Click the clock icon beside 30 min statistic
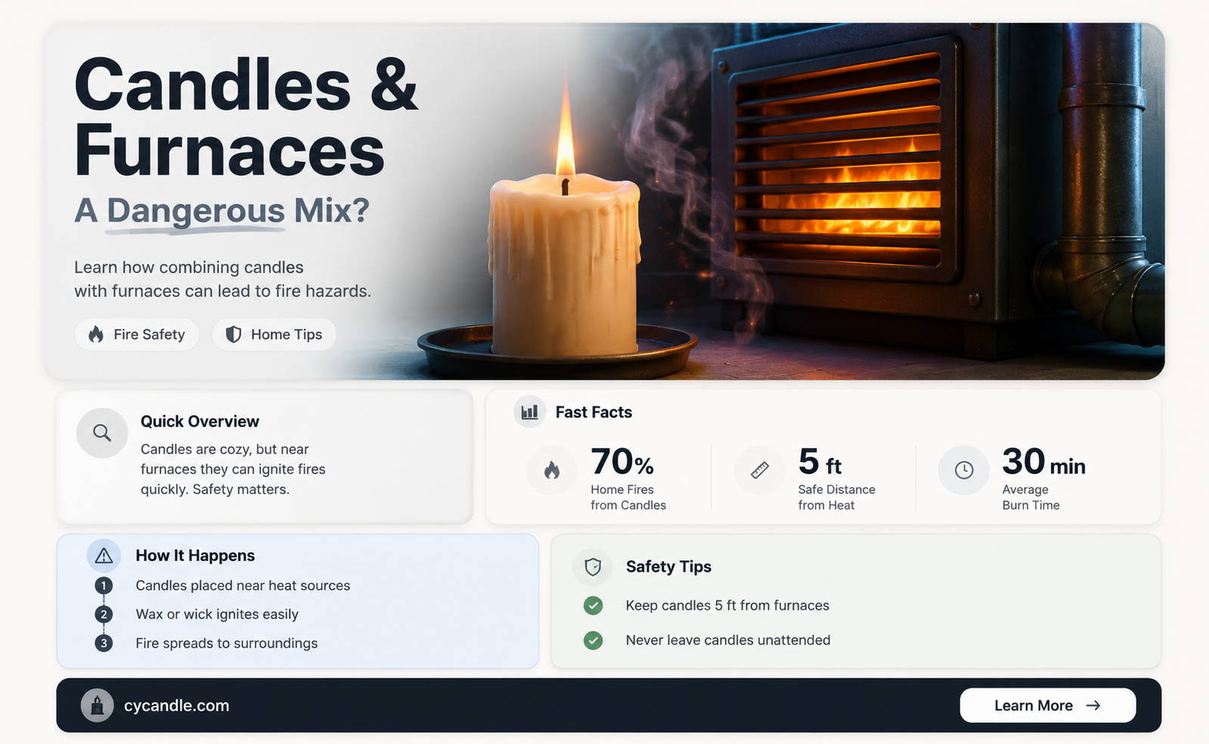 pos(964,470)
